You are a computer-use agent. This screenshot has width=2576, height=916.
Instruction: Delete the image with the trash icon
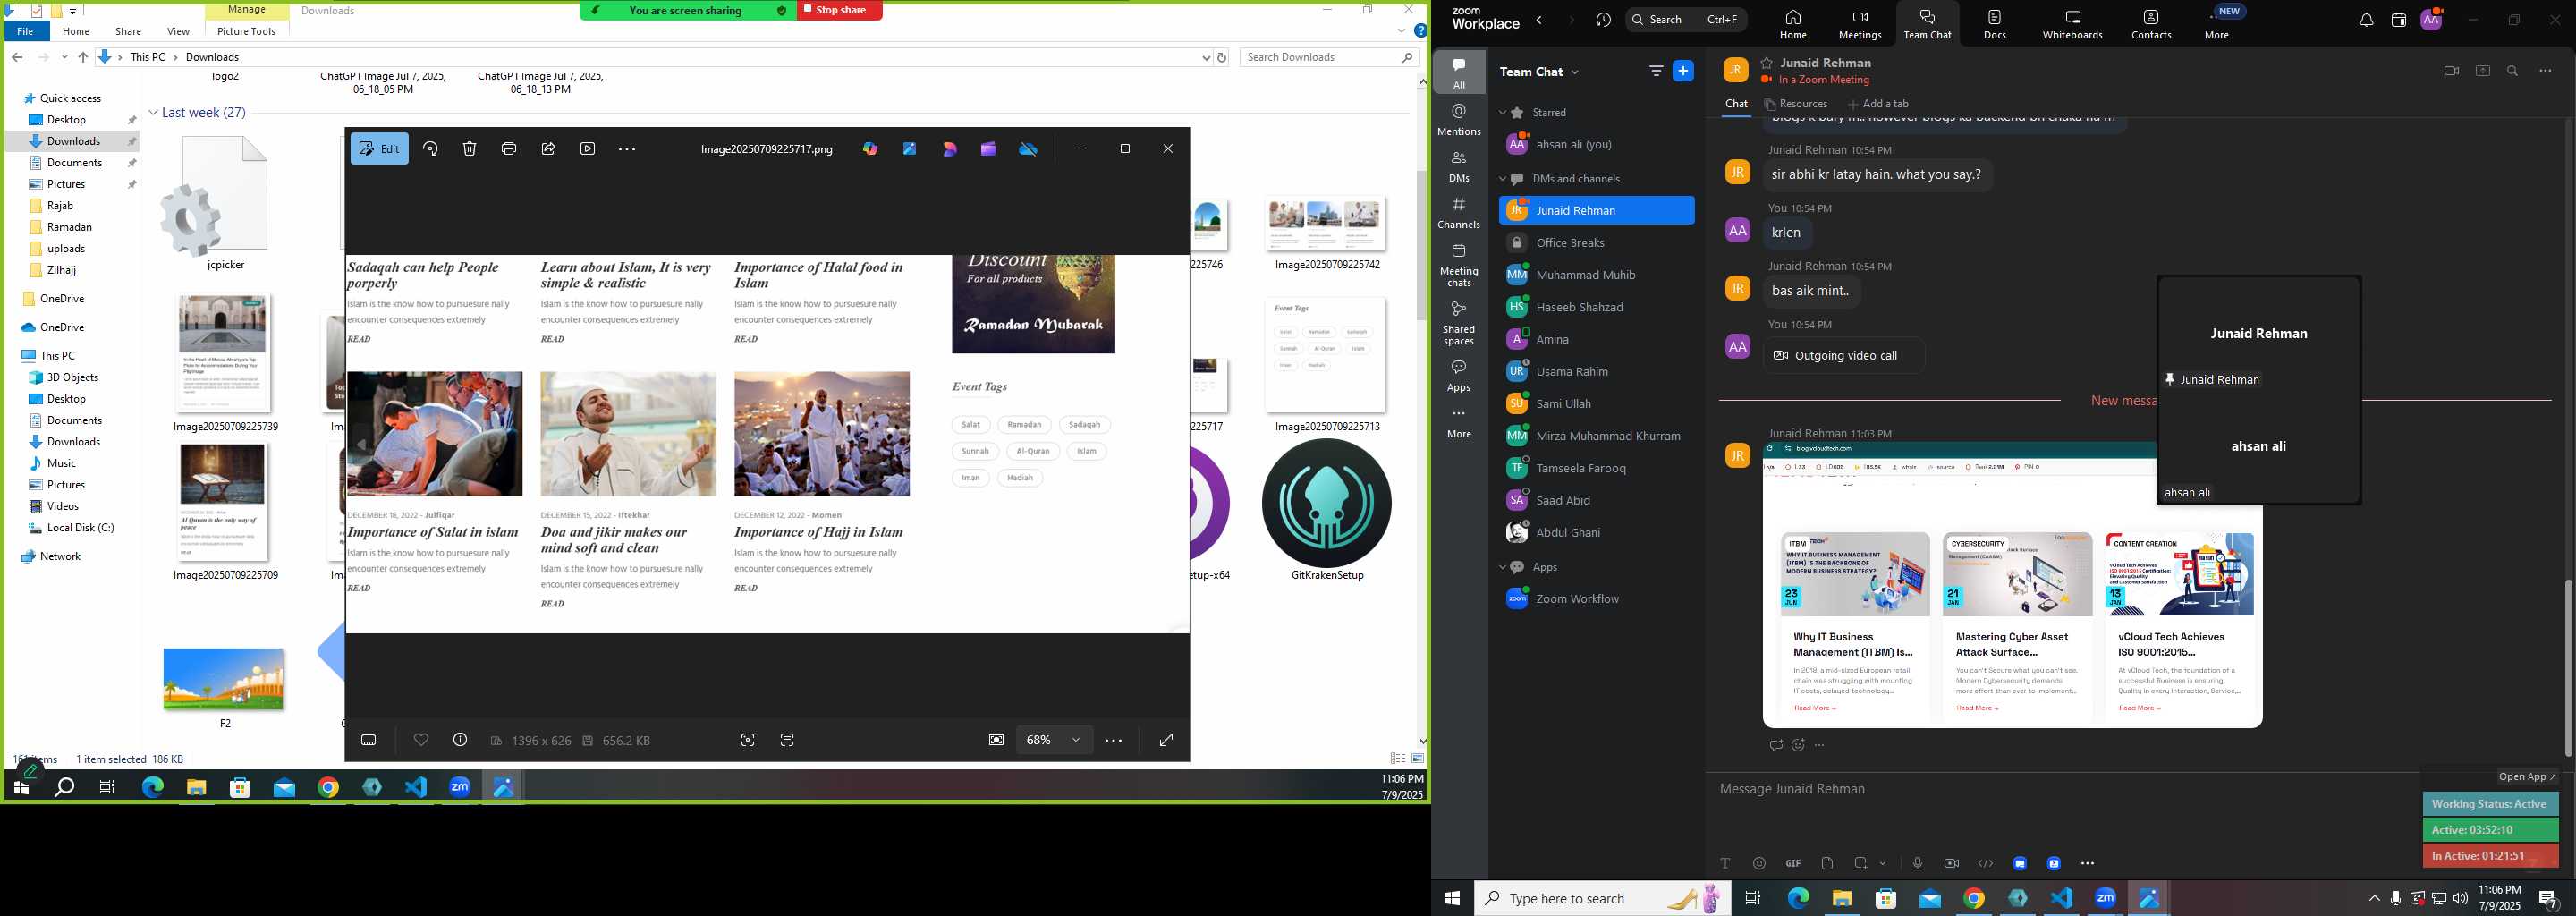[469, 149]
